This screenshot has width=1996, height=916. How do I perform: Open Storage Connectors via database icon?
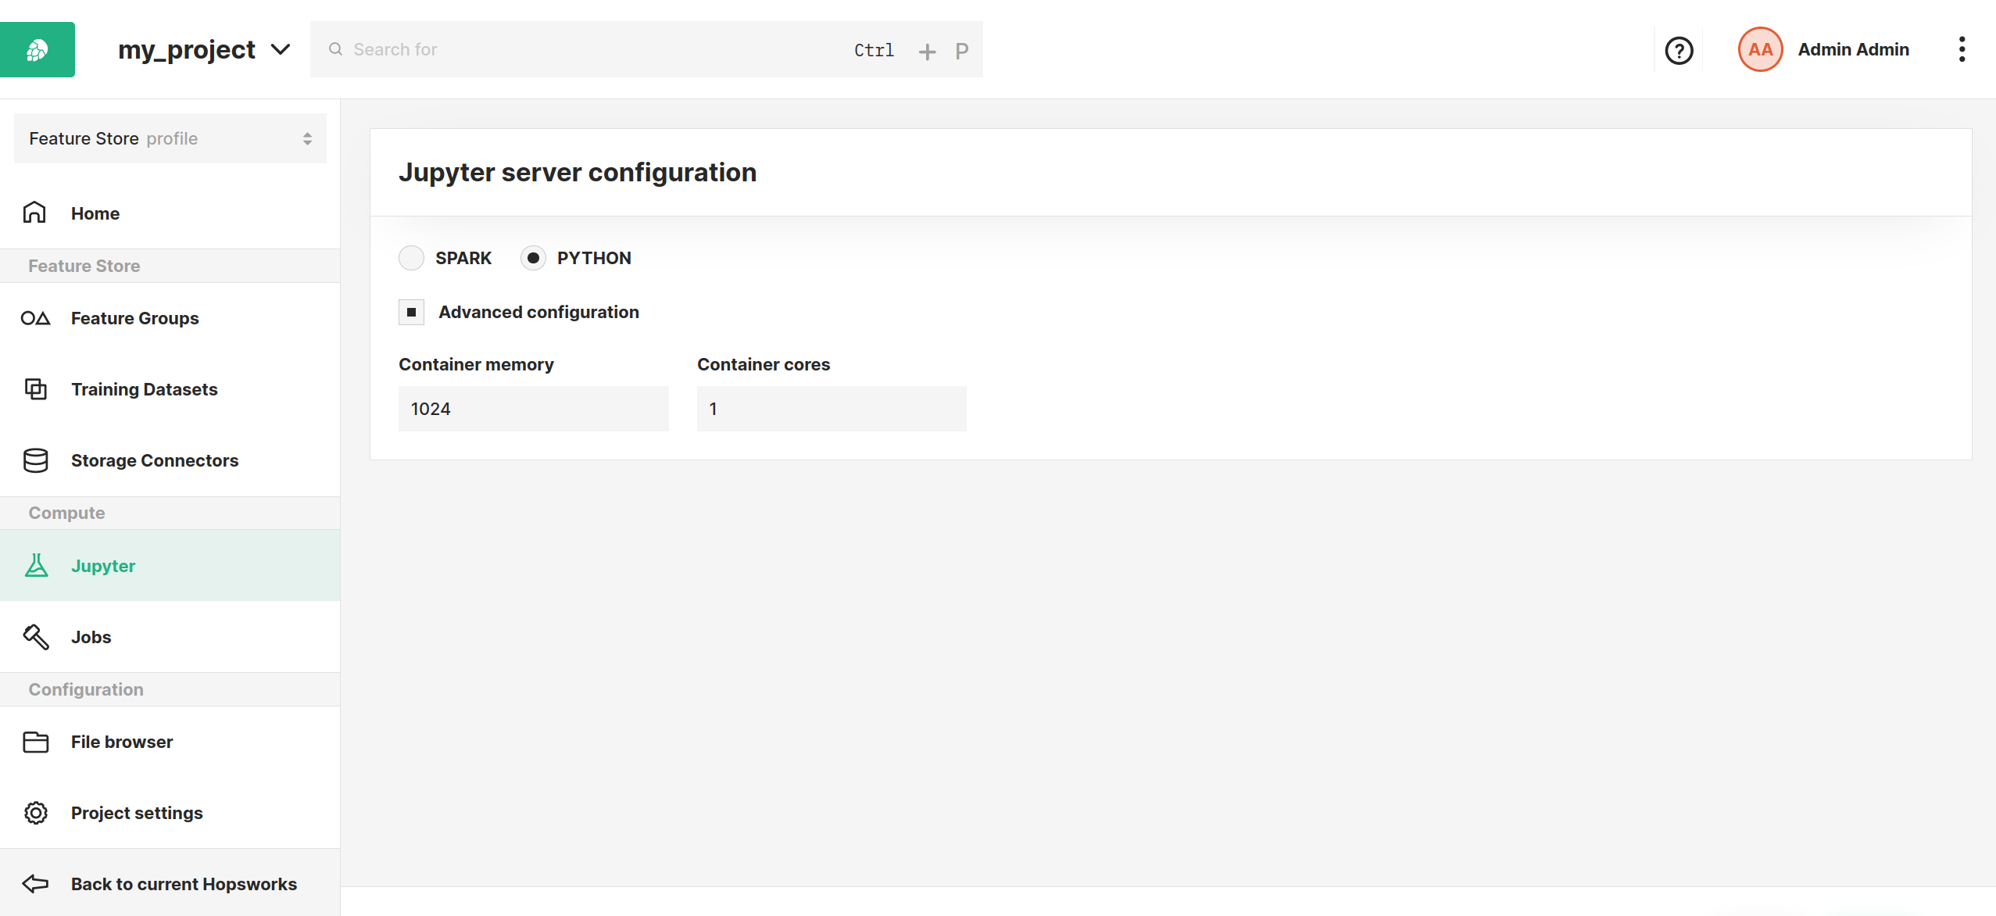point(35,460)
